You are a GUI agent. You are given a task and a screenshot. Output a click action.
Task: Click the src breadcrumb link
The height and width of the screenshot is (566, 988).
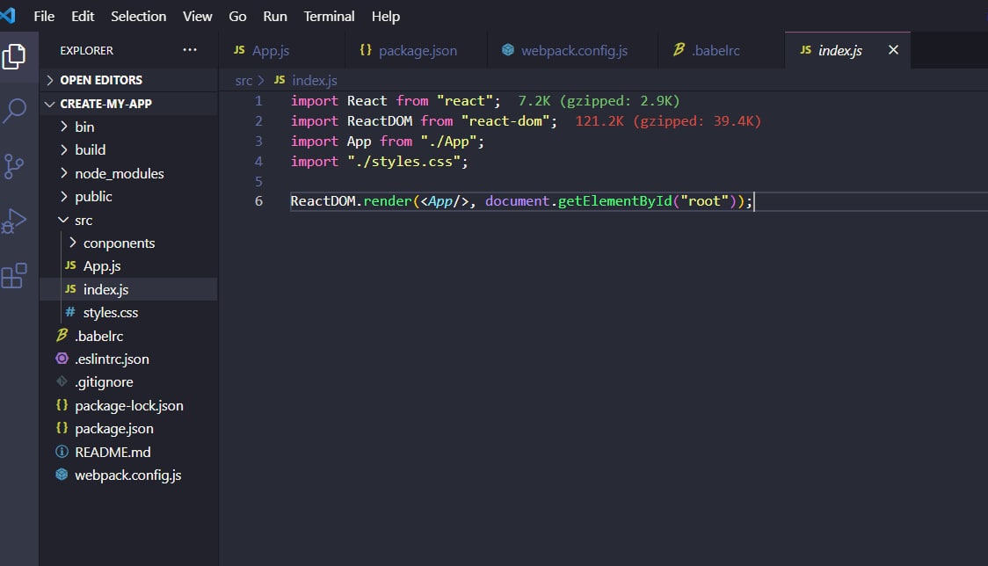click(243, 80)
